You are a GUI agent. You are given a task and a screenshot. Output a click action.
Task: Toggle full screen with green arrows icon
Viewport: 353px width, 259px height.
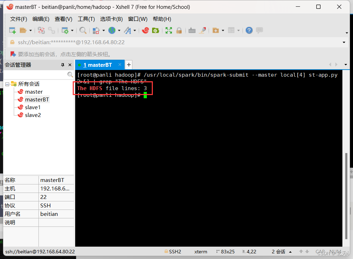(169, 30)
